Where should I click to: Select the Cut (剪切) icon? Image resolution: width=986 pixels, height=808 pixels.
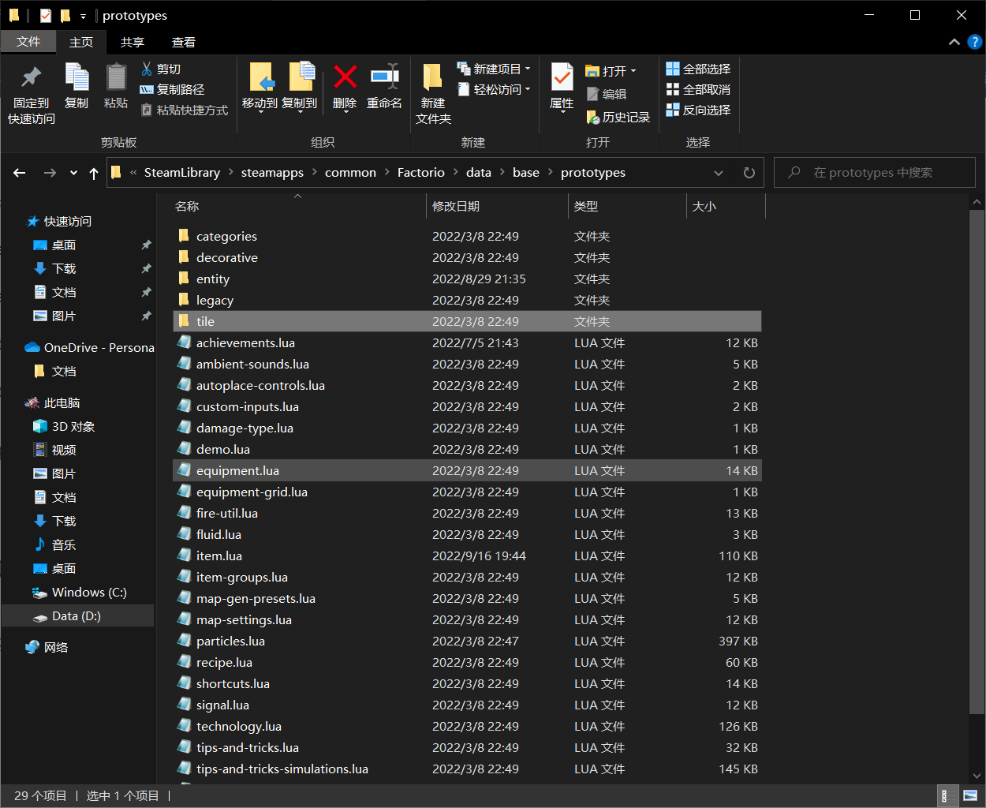pos(147,69)
